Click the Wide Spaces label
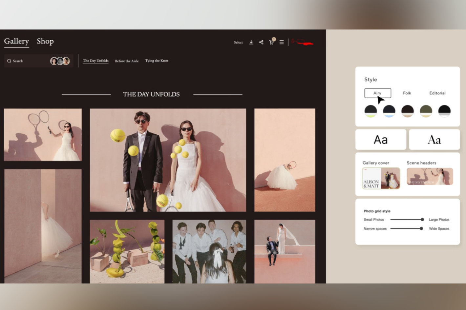466x310 pixels. (439, 229)
